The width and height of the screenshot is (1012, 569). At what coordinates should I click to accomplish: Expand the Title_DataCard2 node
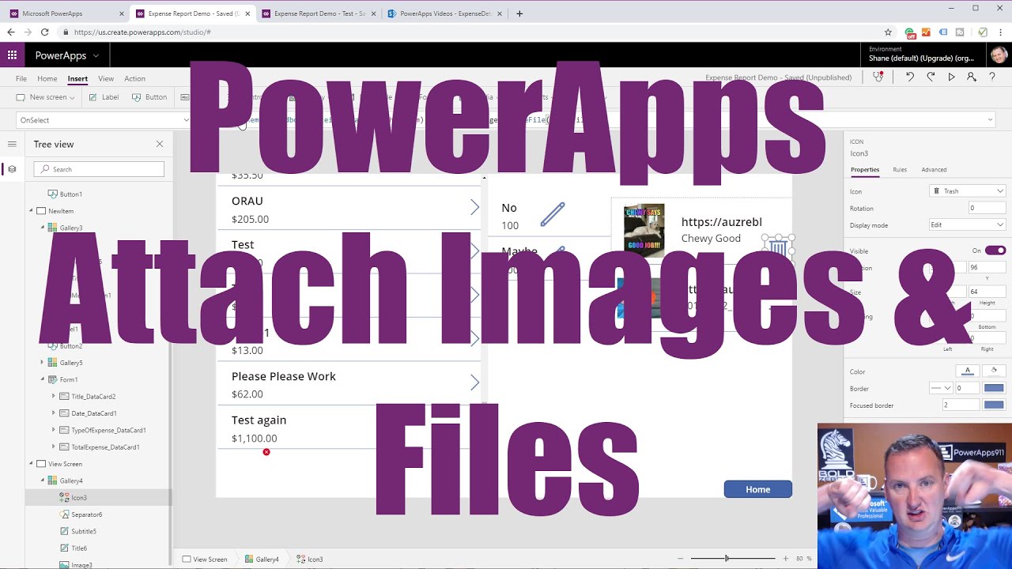[x=53, y=397]
